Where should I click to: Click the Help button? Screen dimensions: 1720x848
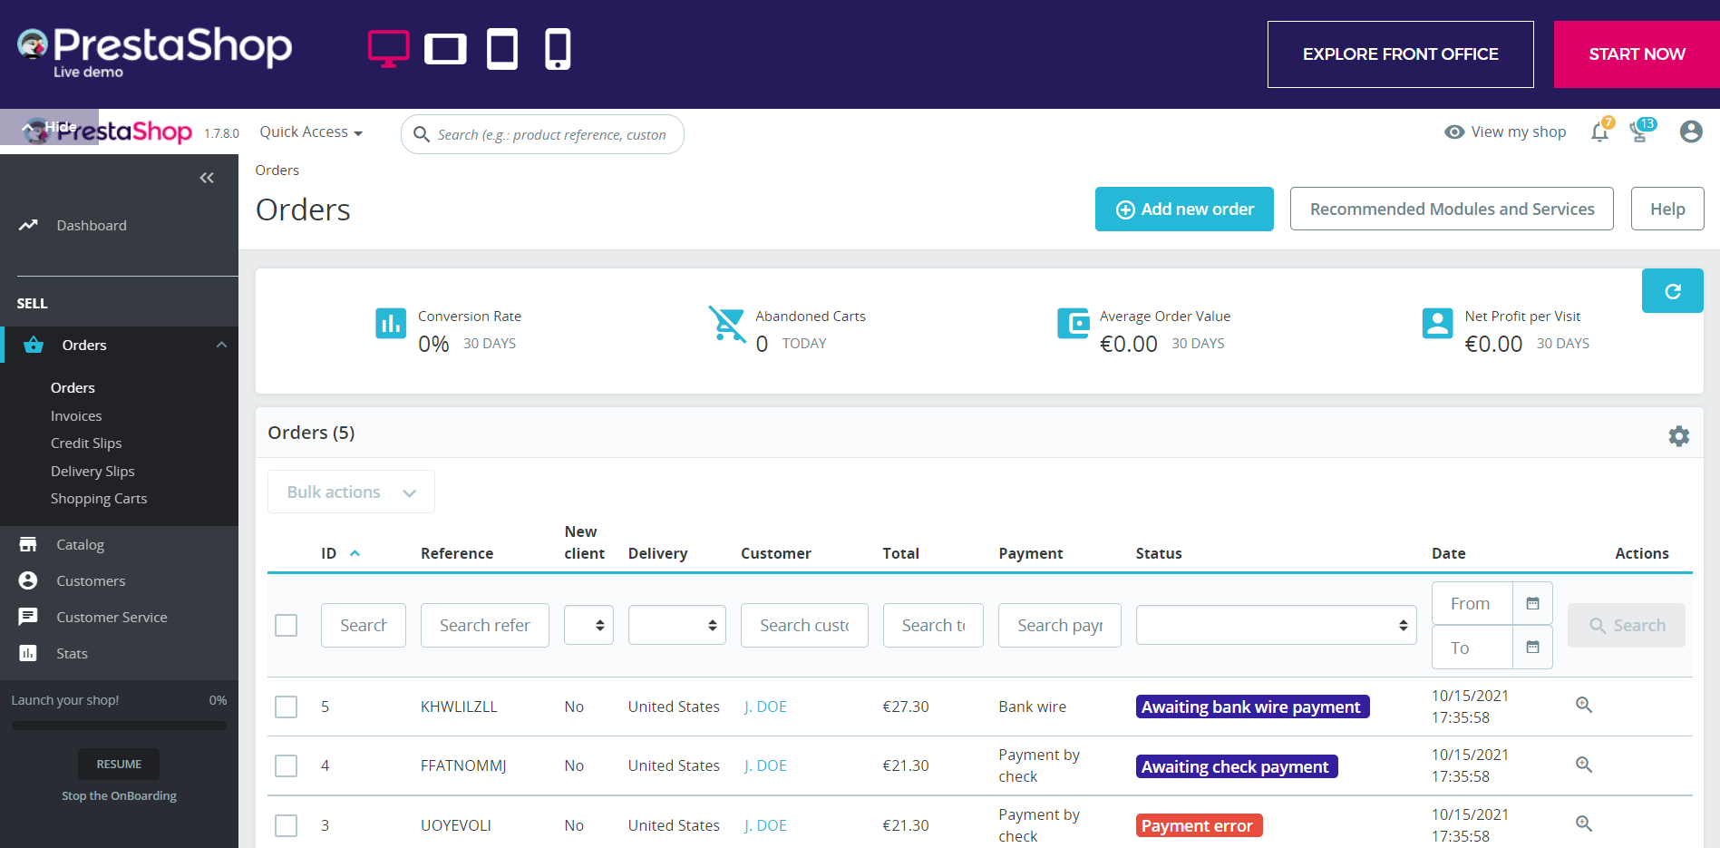[x=1667, y=209]
